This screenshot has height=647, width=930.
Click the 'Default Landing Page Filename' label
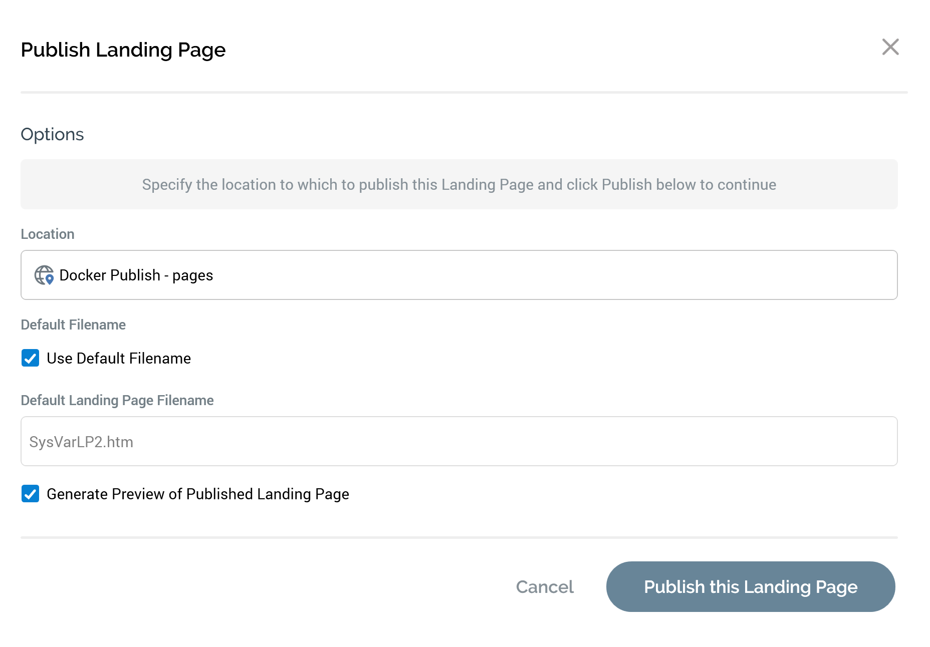[117, 400]
